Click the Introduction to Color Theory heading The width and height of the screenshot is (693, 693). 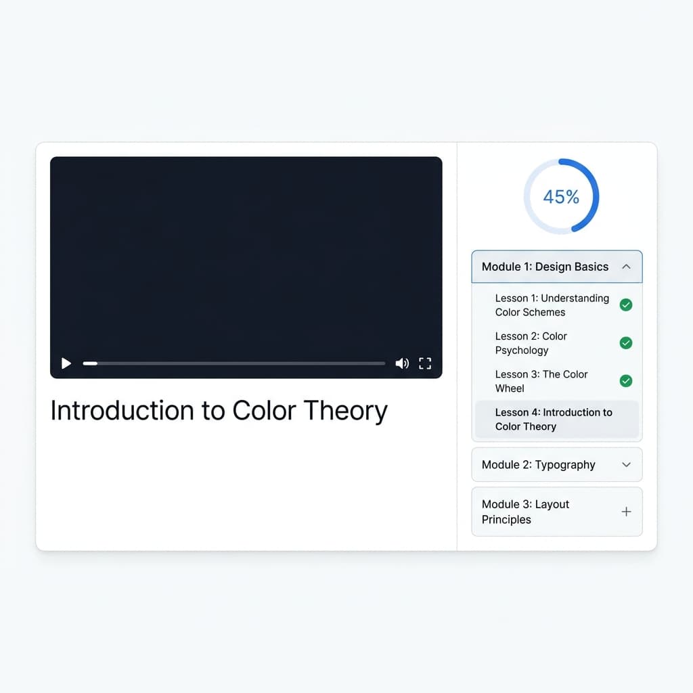[219, 411]
